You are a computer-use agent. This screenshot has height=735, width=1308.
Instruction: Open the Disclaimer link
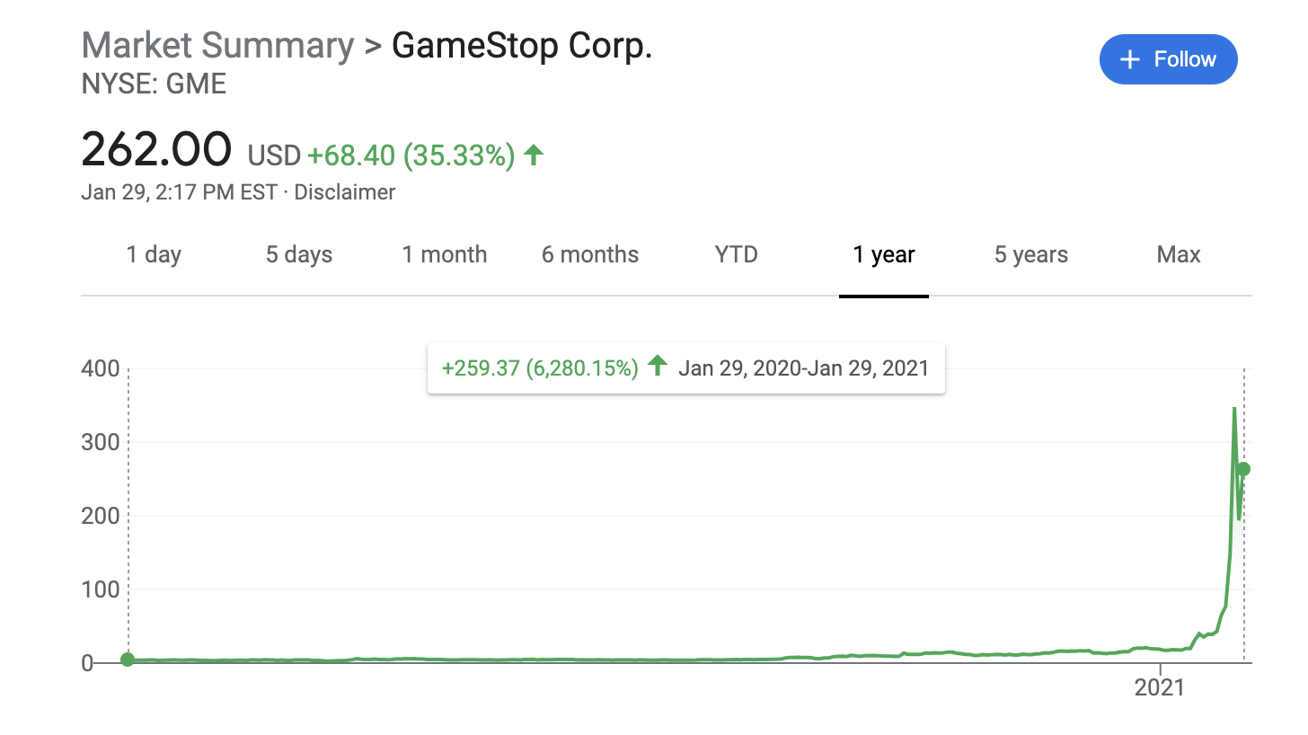click(x=344, y=192)
